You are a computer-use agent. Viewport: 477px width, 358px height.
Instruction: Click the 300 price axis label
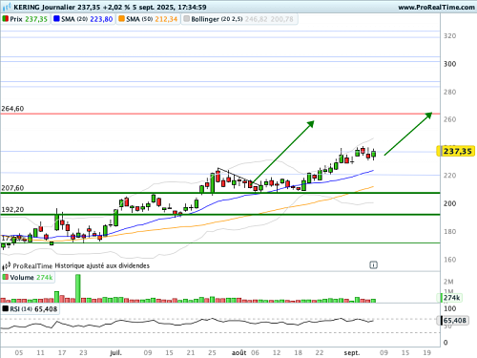click(449, 64)
